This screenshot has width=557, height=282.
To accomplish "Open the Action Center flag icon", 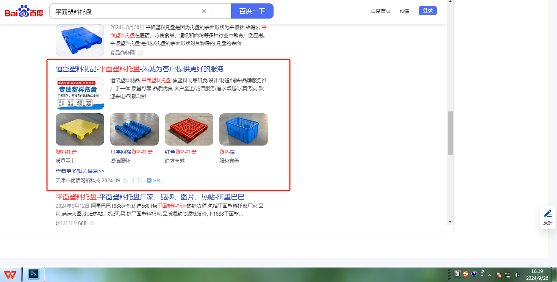I will tap(499, 274).
